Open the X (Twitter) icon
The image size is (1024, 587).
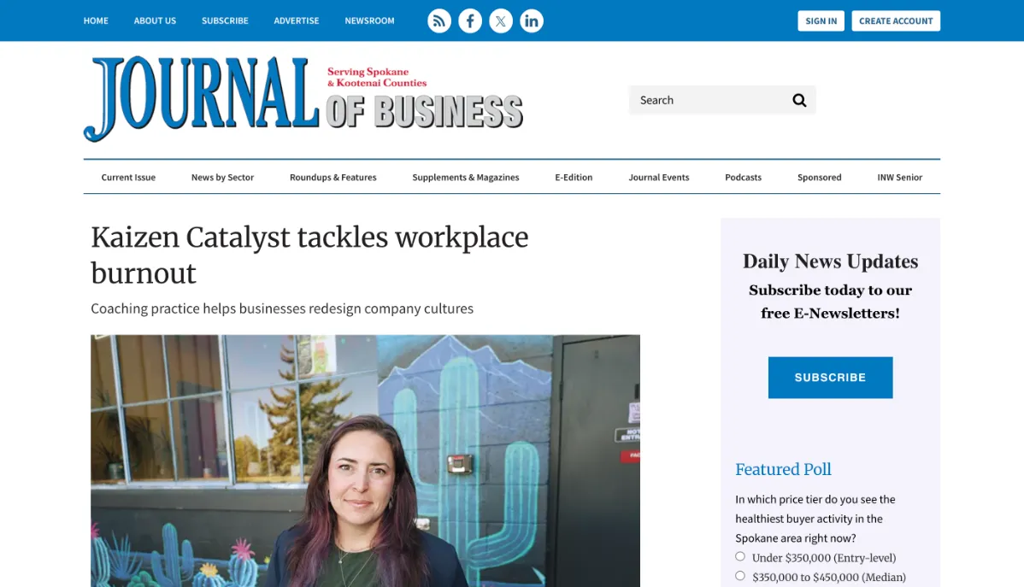click(x=501, y=21)
